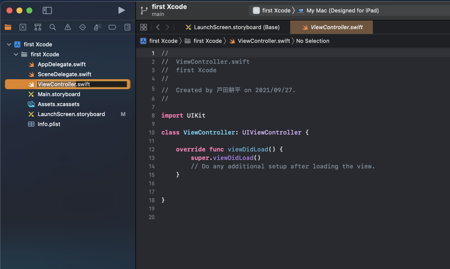
Task: Switch to the ViewController.swift editor tab
Action: (331, 27)
